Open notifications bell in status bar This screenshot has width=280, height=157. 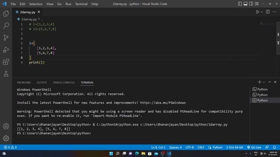tap(274, 147)
